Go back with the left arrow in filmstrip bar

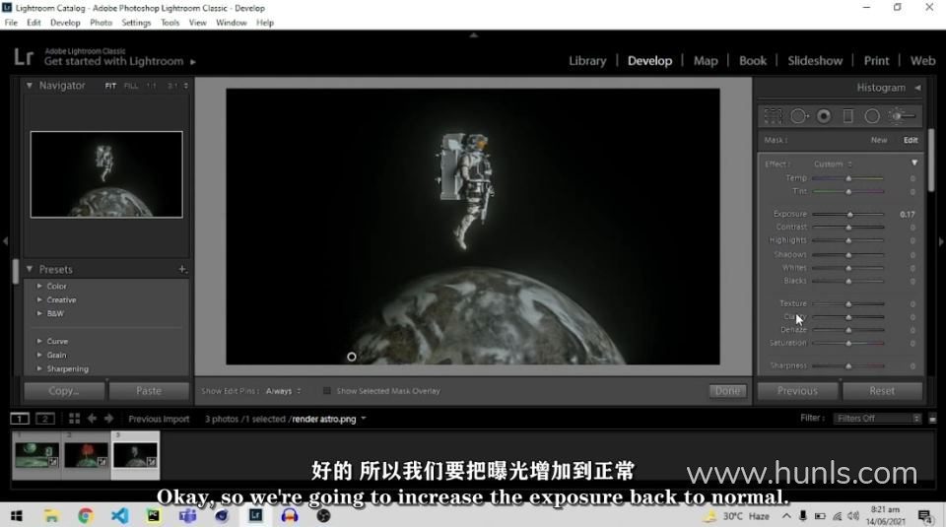point(92,418)
